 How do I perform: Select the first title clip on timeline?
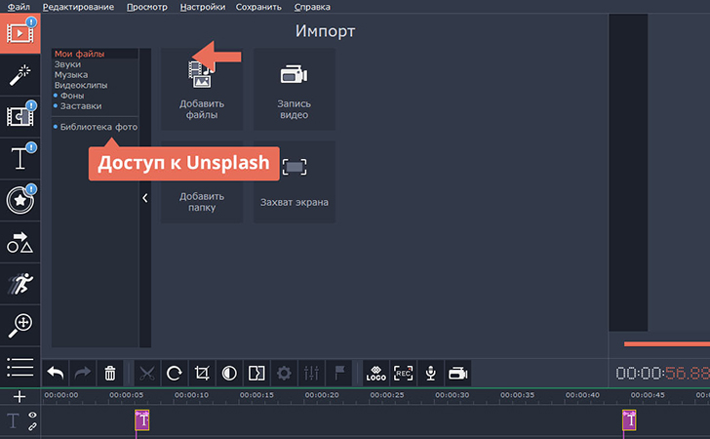142,419
